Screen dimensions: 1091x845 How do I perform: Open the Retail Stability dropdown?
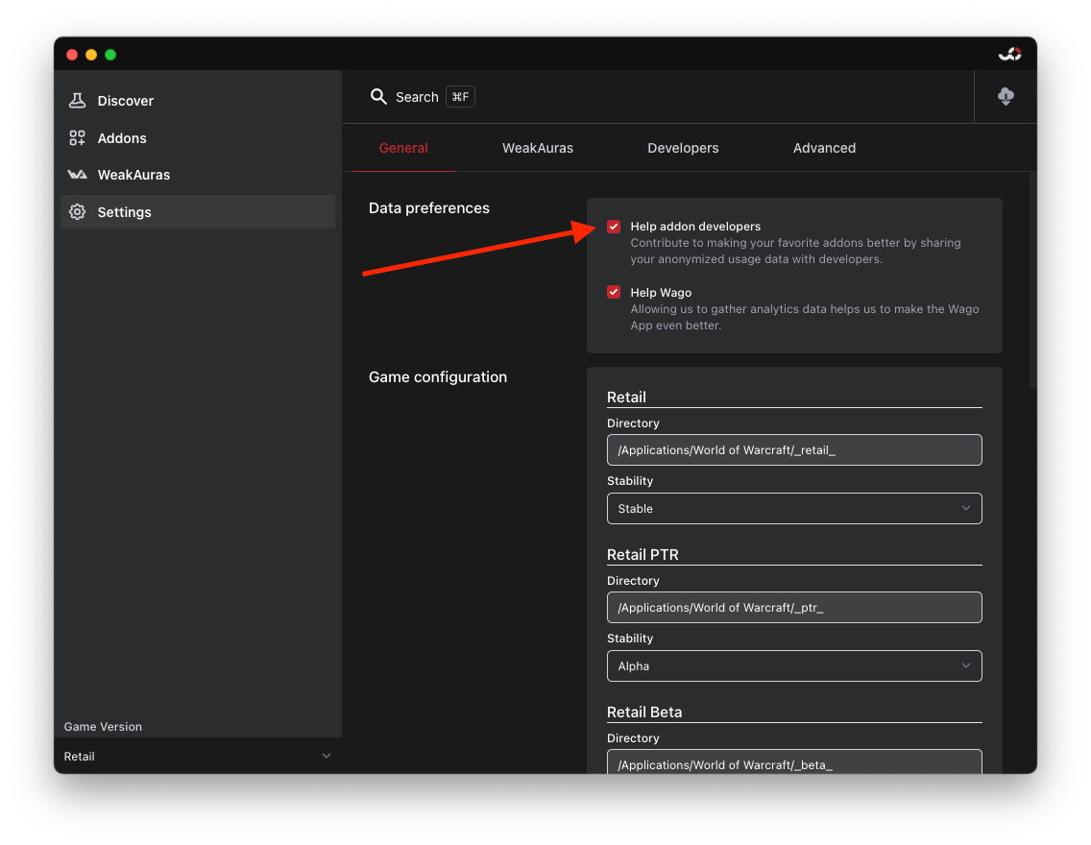pos(794,509)
